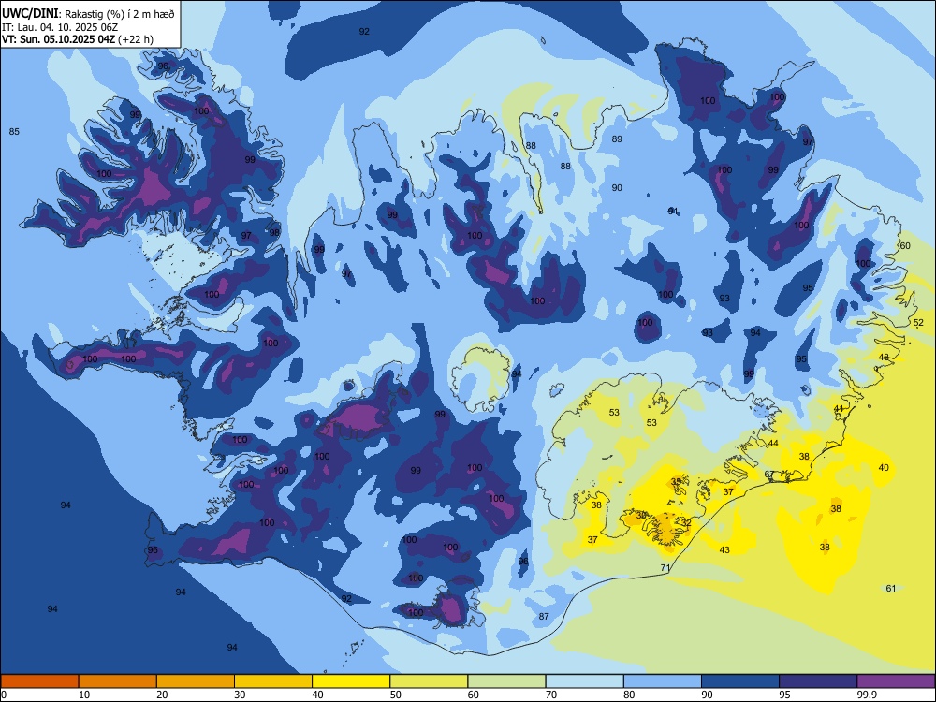
Task: Select the 20–30 amber legend color block
Action: click(196, 681)
